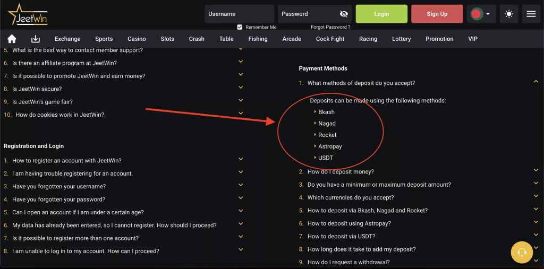The width and height of the screenshot is (544, 269).
Task: Focus the Username input field
Action: coord(240,14)
